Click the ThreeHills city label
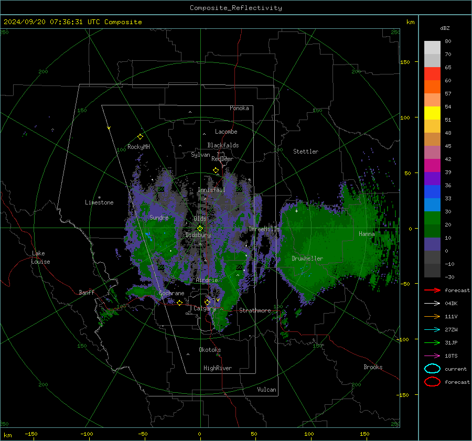Viewport: 472px width, 441px height. pos(264,229)
